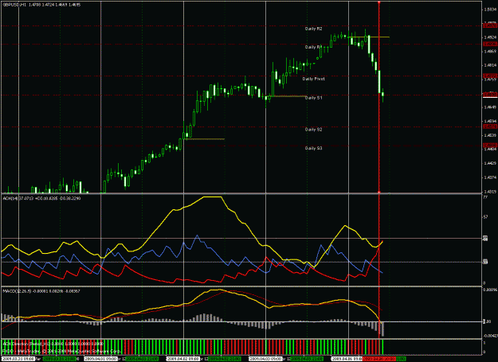
Task: Select the yellow horizontal line near chart top
Action: pos(369,37)
